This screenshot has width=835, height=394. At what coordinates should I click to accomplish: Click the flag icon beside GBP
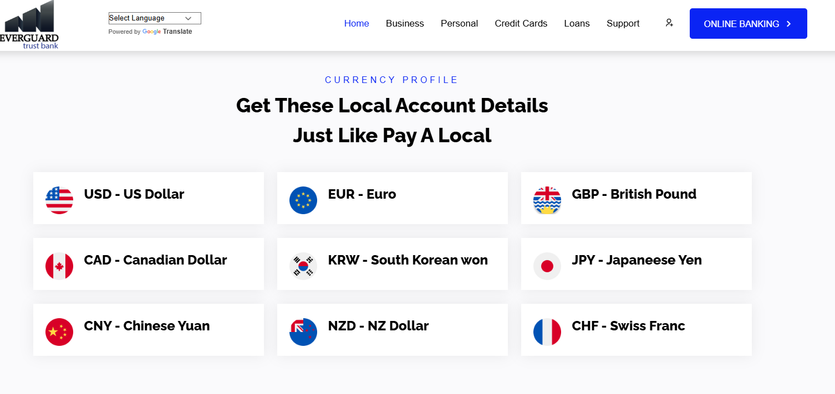point(547,200)
